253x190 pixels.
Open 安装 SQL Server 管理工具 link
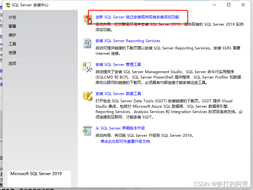pyautogui.click(x=118, y=65)
